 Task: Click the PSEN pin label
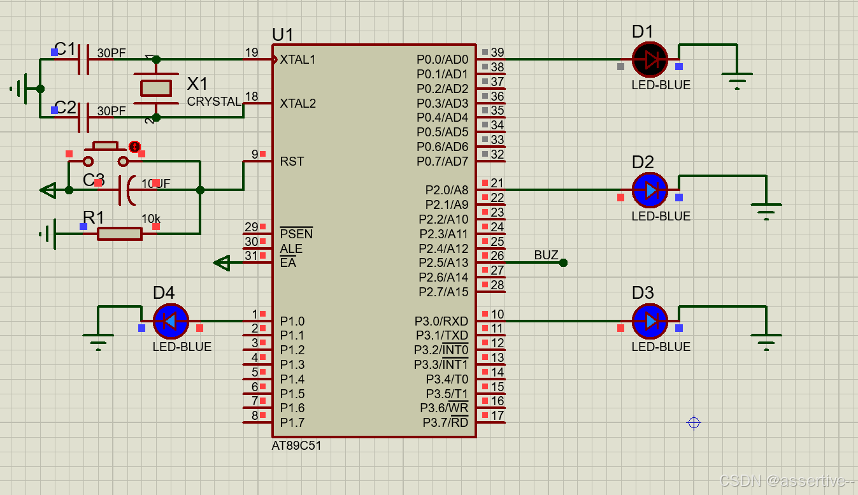point(296,234)
